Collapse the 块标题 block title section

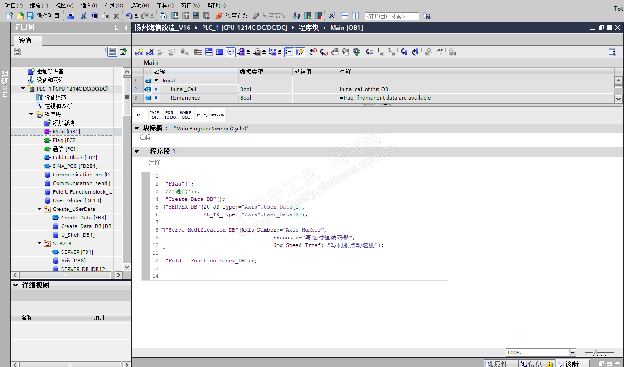(137, 129)
